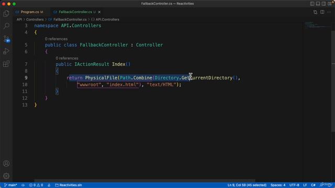The width and height of the screenshot is (335, 188).
Task: Click API.Controllers breadcrumb item
Action: tap(105, 19)
